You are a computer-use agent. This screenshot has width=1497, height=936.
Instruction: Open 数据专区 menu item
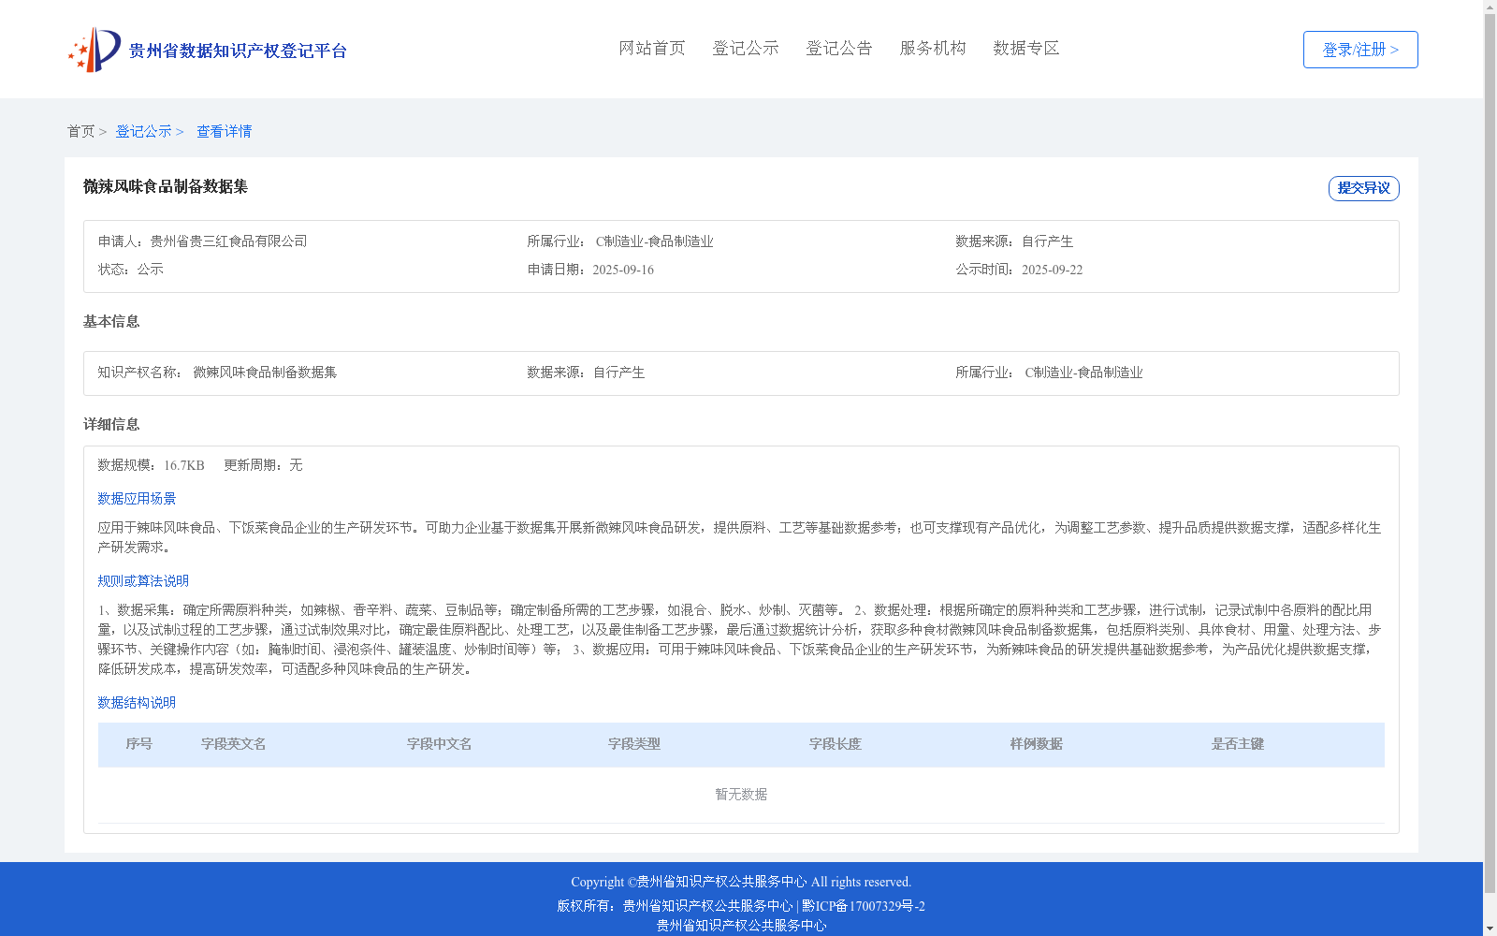pos(1026,48)
